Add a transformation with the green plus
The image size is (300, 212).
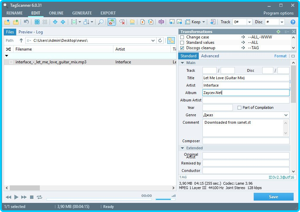(278, 32)
